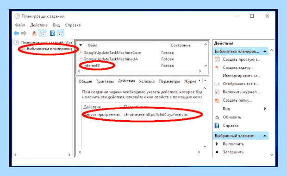Image resolution: width=287 pixels, height=176 pixels.
Task: Click the Создать папку folder icon
Action: pos(217,100)
